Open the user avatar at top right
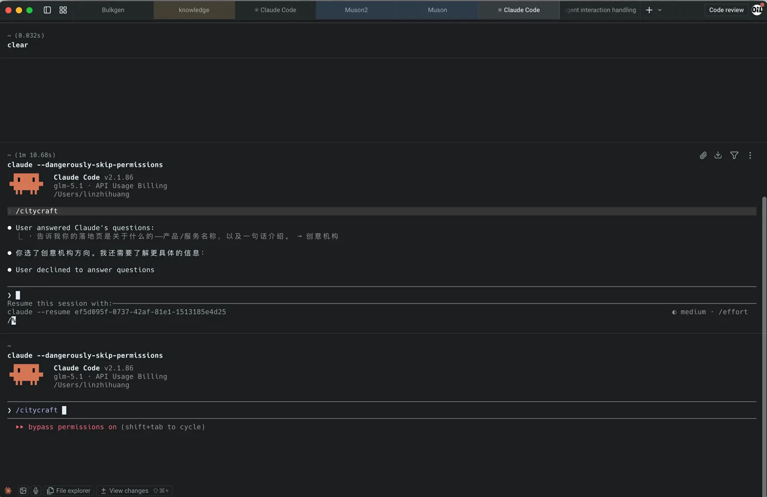 coord(757,10)
